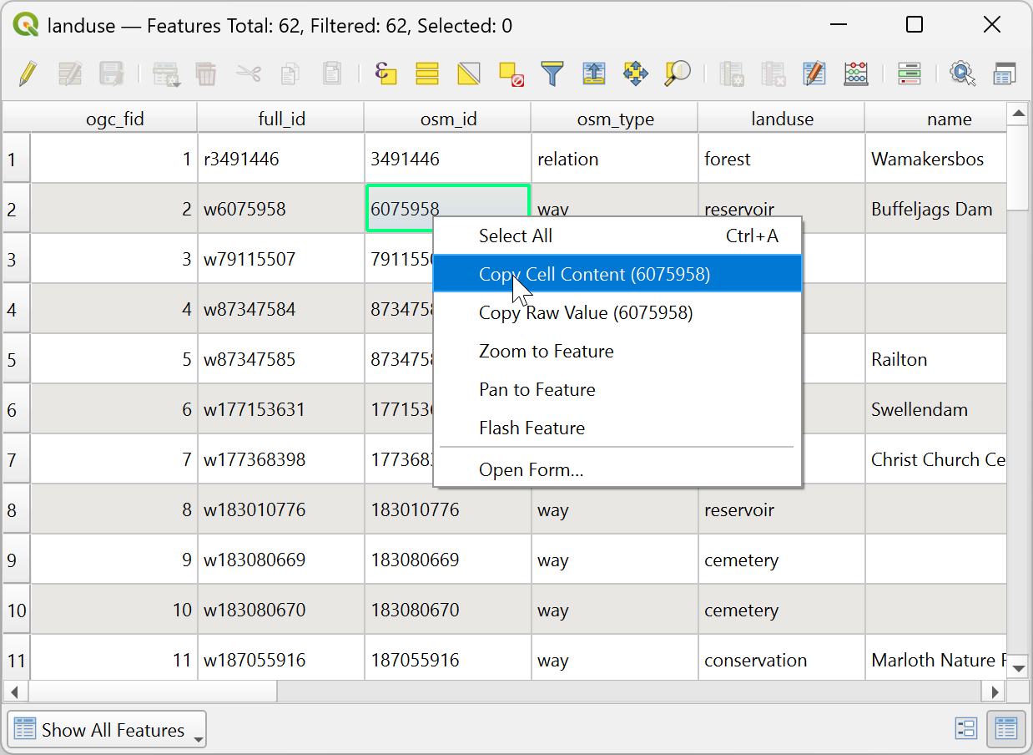Click the new field icon
The width and height of the screenshot is (1033, 755).
coord(732,73)
